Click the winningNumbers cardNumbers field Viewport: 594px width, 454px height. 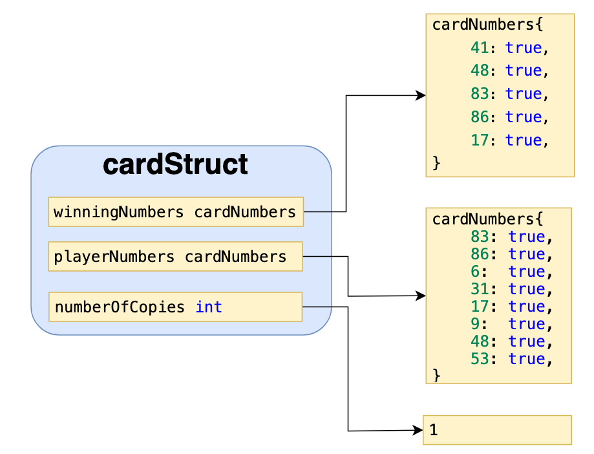coord(176,211)
